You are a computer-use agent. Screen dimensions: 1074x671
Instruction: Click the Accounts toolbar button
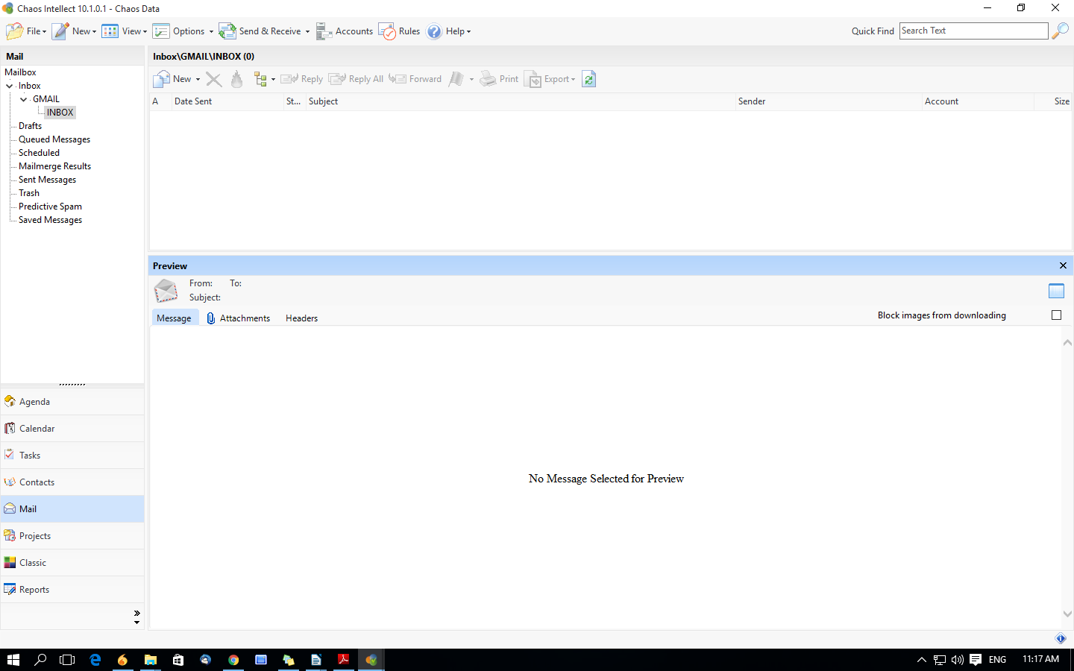tap(345, 31)
